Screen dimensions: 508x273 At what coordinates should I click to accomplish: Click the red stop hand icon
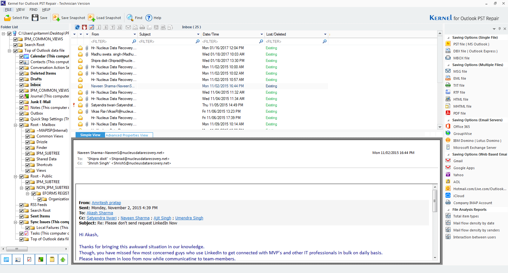coord(84,27)
